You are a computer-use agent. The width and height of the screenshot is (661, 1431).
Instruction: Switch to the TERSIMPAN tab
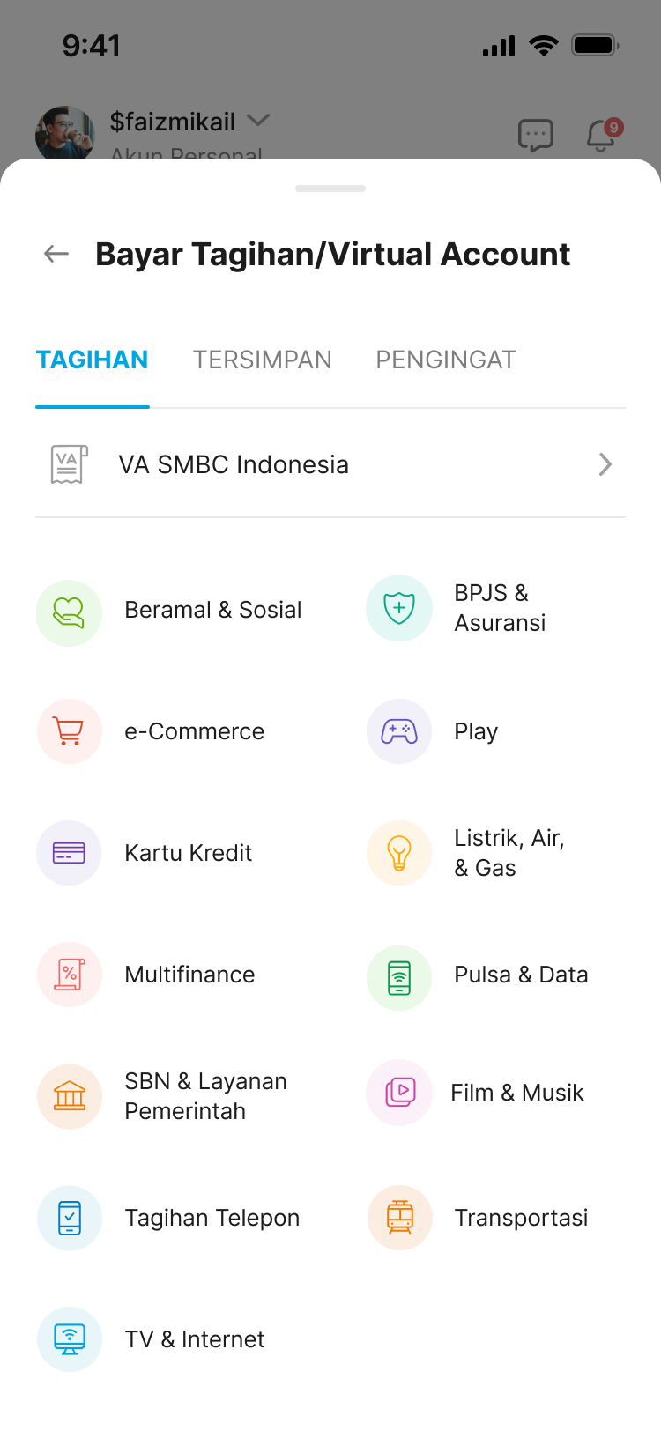coord(263,360)
